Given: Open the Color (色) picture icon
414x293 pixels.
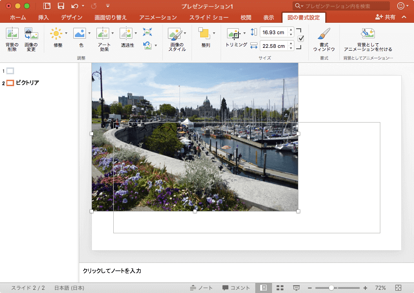Looking at the screenshot, I should click(80, 33).
